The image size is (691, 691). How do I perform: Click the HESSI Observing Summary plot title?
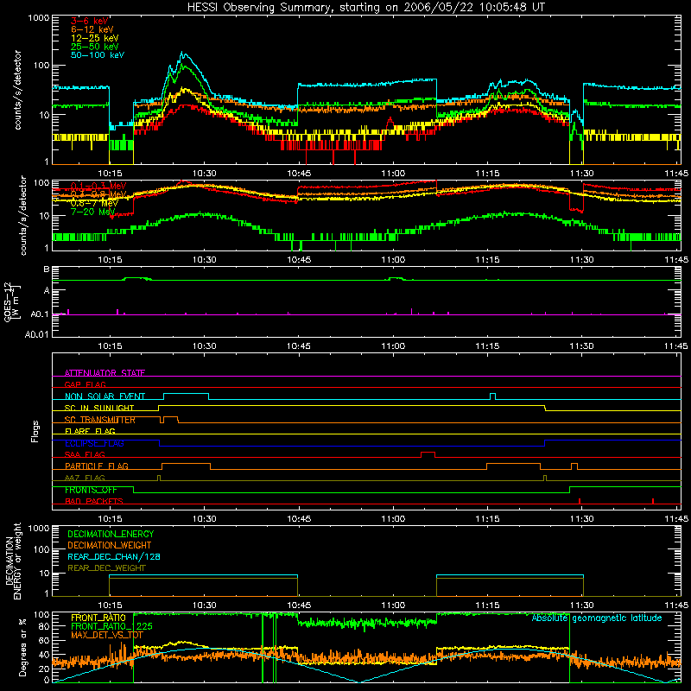coord(366,8)
